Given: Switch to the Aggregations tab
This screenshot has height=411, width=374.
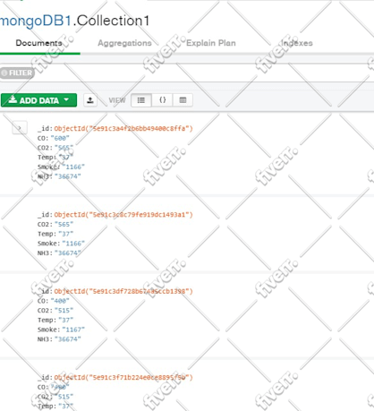Looking at the screenshot, I should 124,43.
